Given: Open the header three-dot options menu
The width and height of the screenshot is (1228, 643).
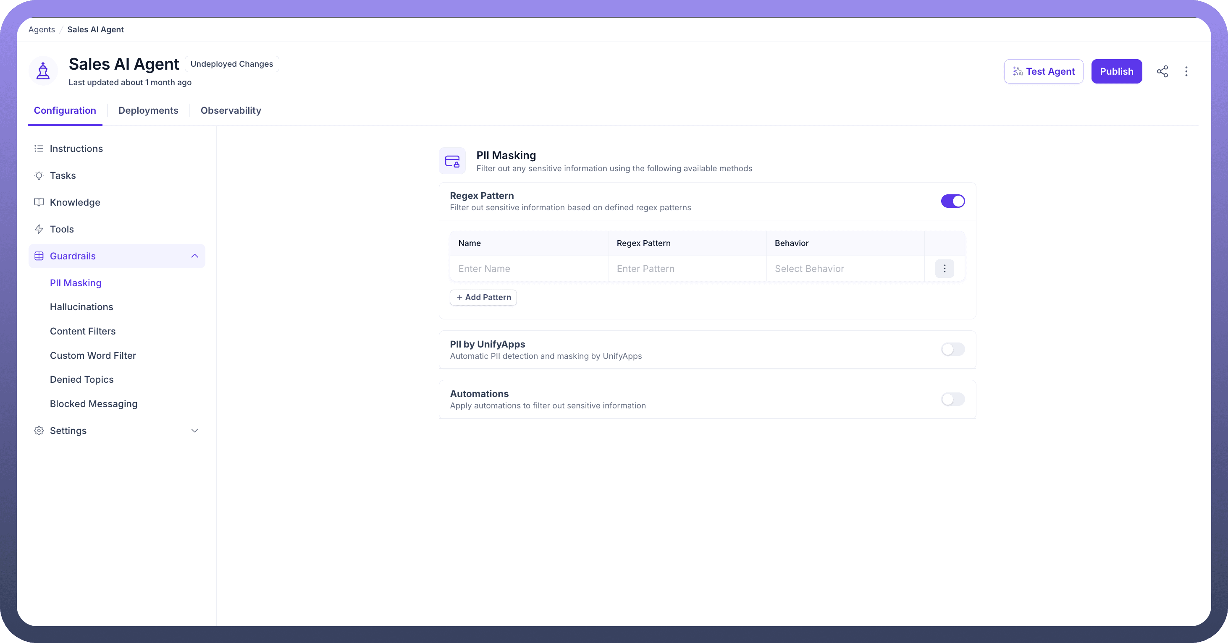Looking at the screenshot, I should 1186,71.
